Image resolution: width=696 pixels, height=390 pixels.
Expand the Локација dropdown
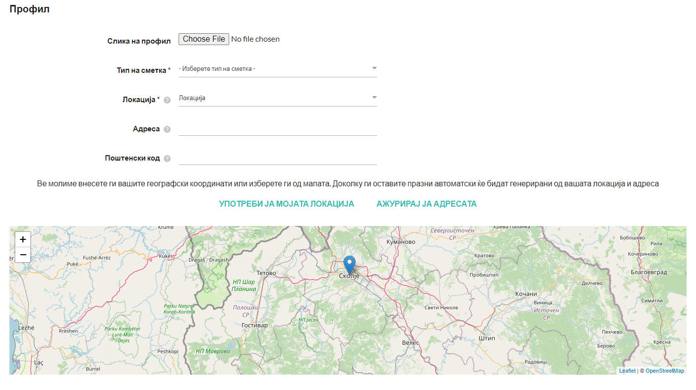point(277,98)
